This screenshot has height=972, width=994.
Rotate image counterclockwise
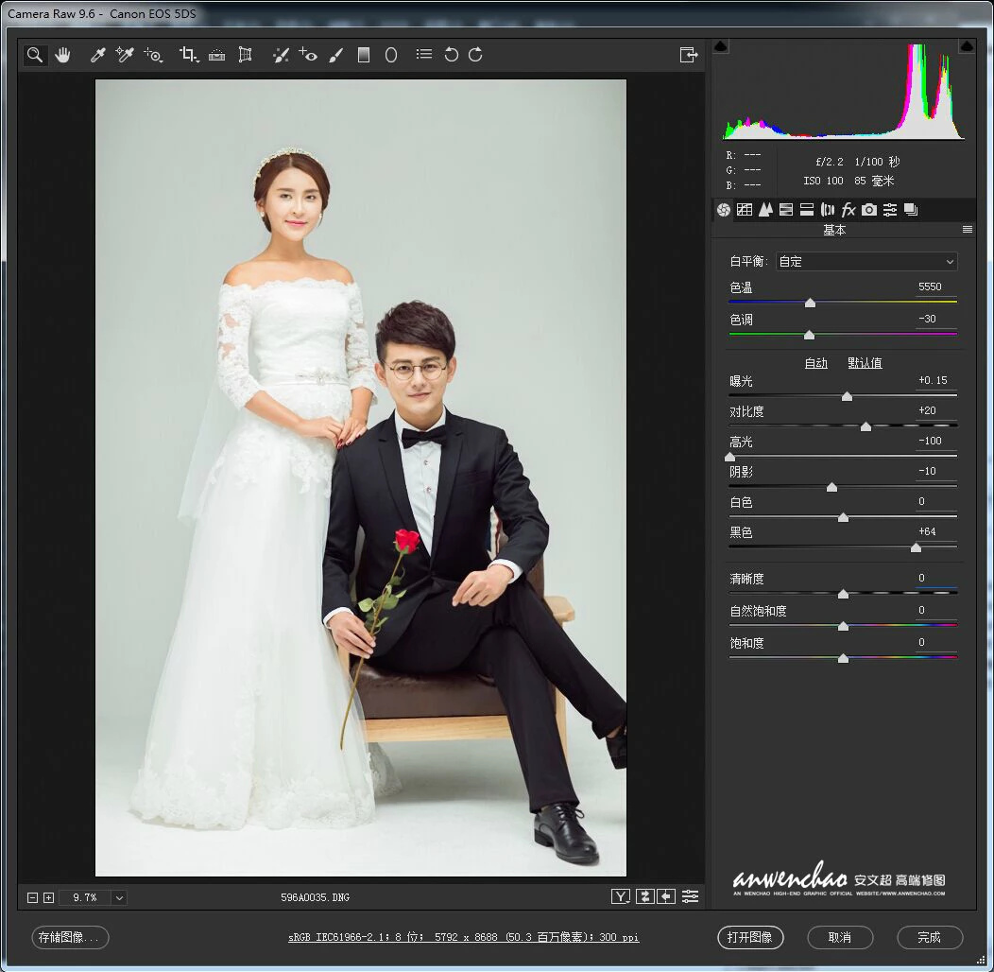(452, 55)
